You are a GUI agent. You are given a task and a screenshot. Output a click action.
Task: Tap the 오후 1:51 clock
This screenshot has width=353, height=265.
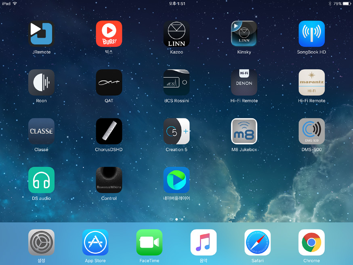[177, 4]
